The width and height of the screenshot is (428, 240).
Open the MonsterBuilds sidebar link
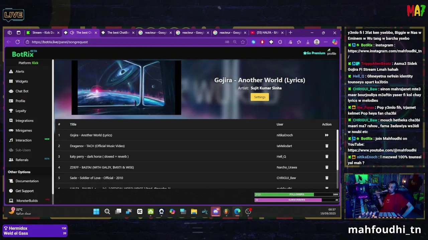pyautogui.click(x=27, y=201)
